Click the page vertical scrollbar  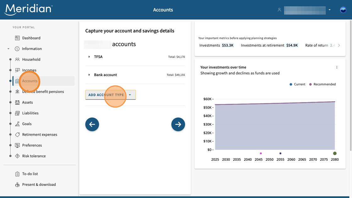coord(351,86)
